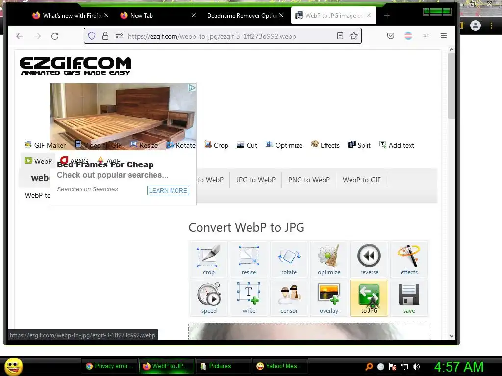Viewport: 502px width, 376px height.
Task: Click the highlighted to JPG icon
Action: pos(369,298)
